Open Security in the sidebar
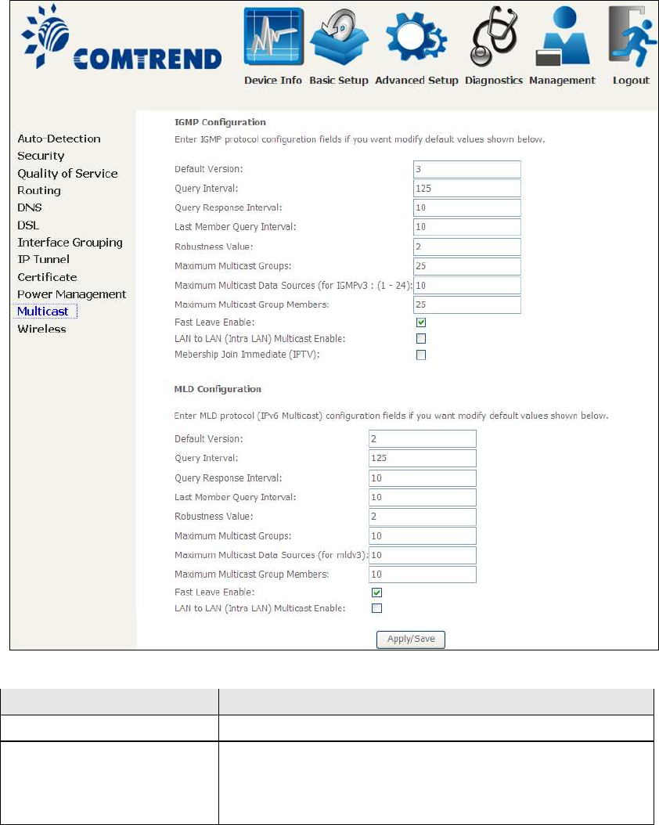Image resolution: width=659 pixels, height=825 pixels. (41, 156)
